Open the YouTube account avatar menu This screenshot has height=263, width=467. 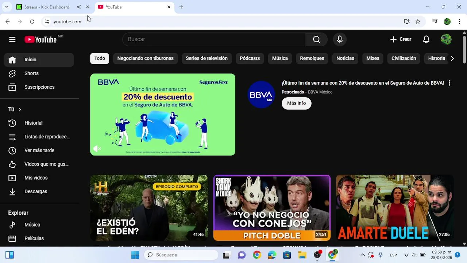446,39
